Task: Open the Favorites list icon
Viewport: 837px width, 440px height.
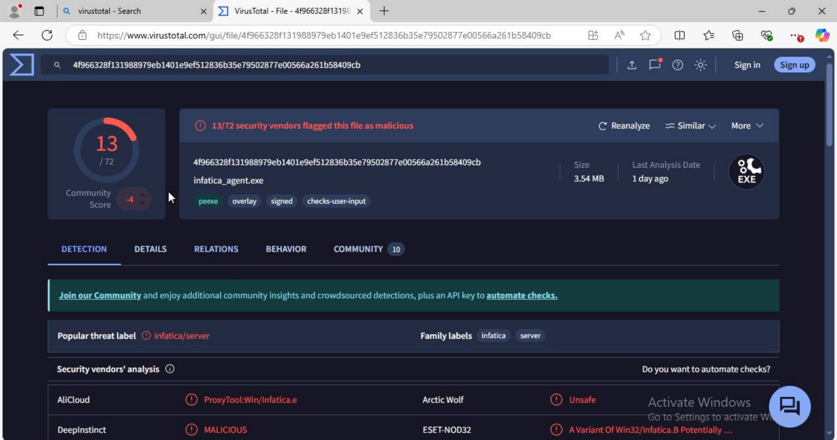Action: [x=709, y=35]
